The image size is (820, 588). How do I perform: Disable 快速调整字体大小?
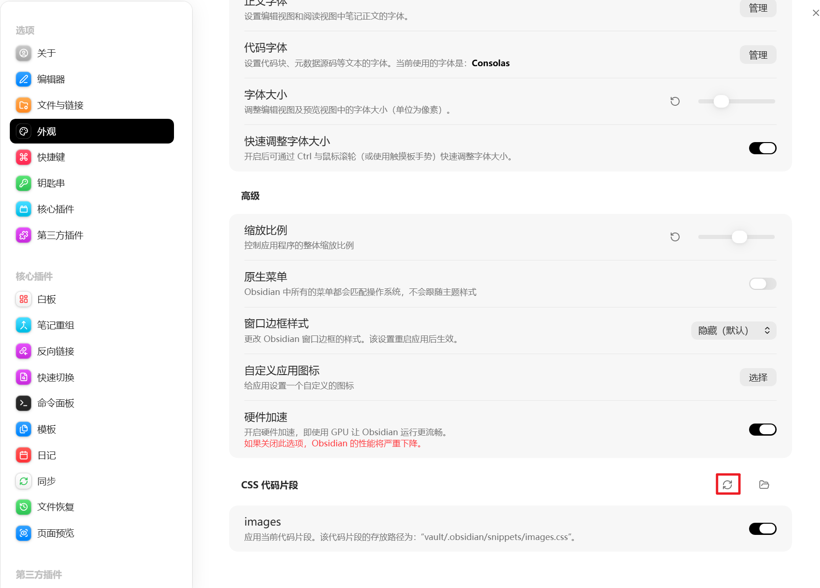(763, 148)
